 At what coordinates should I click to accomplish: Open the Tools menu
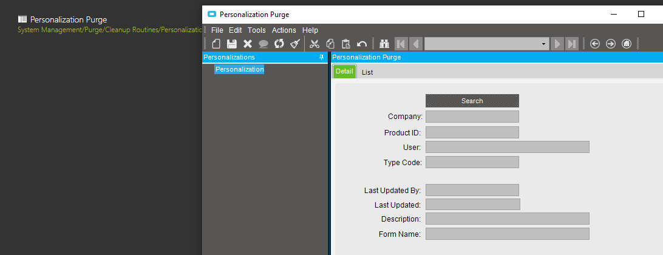coord(257,30)
